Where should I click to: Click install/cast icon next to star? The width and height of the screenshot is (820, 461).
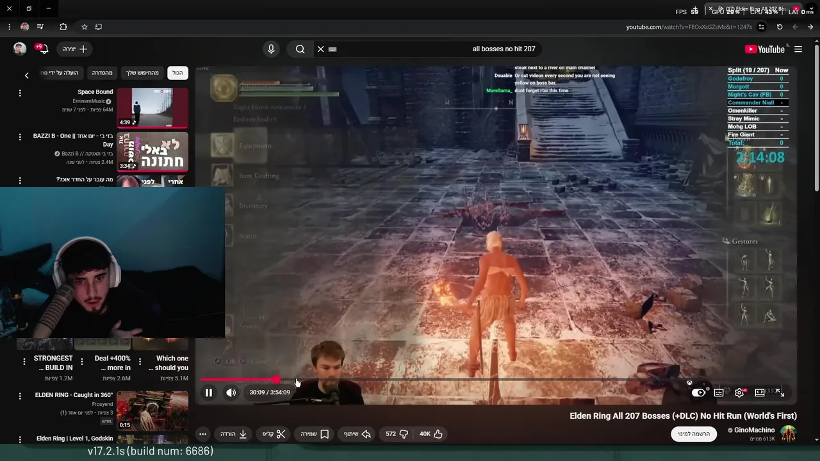pyautogui.click(x=98, y=27)
